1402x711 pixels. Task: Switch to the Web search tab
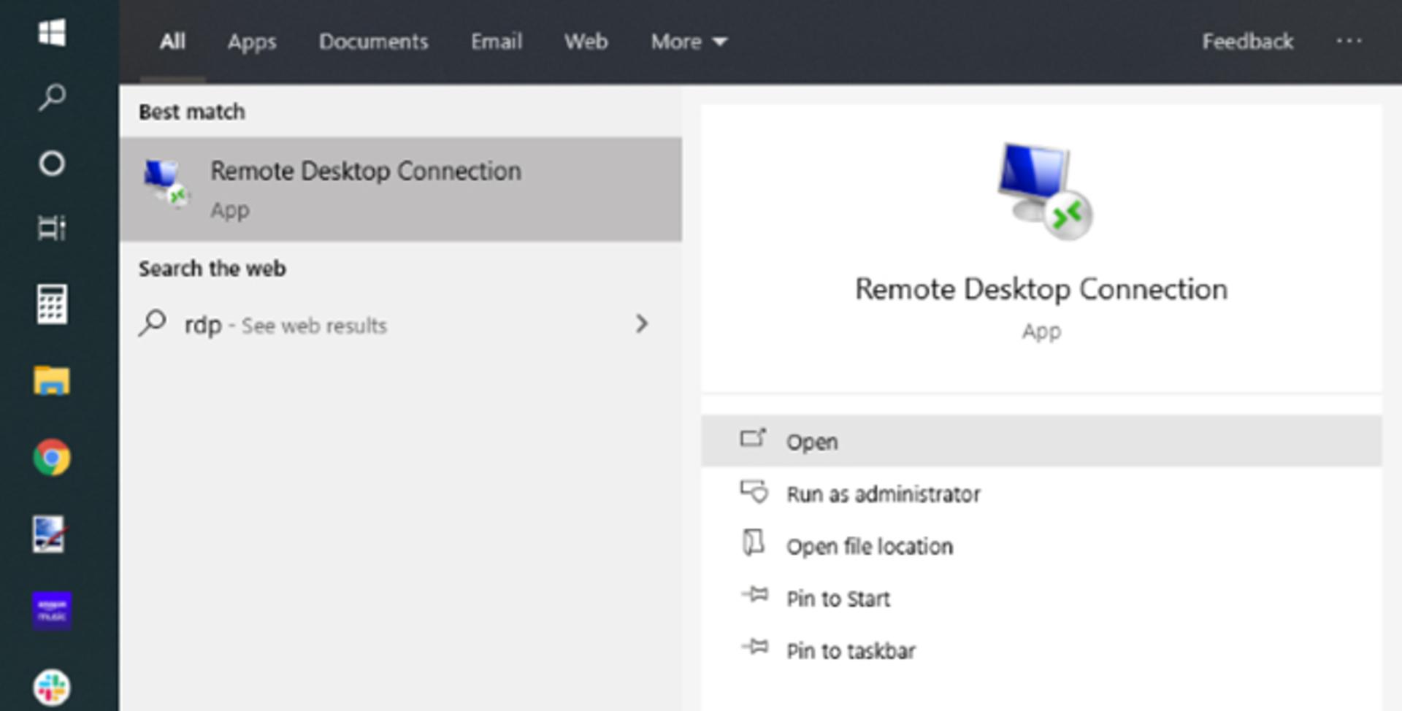coord(586,42)
